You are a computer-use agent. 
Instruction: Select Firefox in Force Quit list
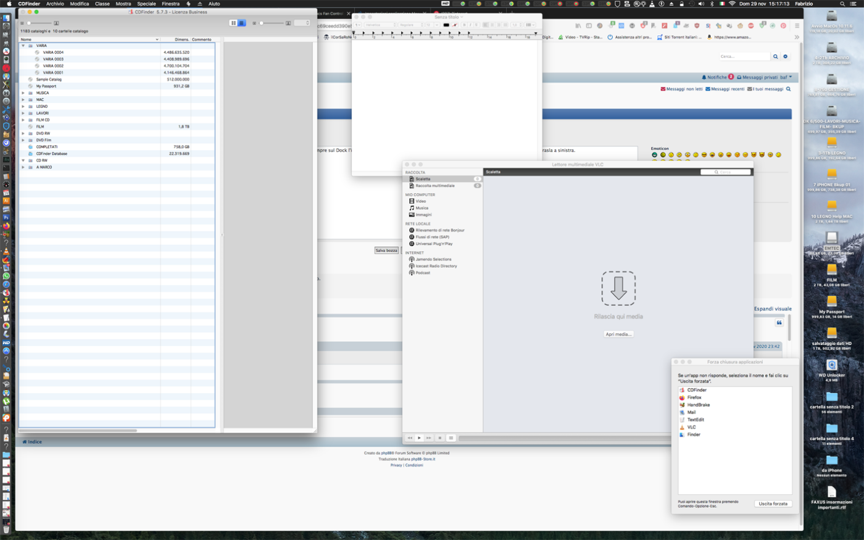pyautogui.click(x=734, y=397)
